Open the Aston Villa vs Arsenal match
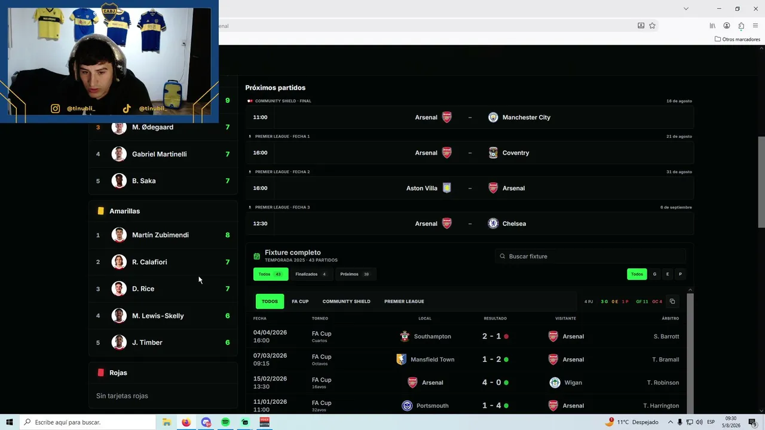 tap(470, 188)
